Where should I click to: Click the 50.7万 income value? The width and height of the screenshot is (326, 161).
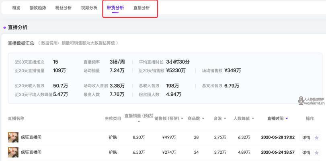pyautogui.click(x=61, y=86)
